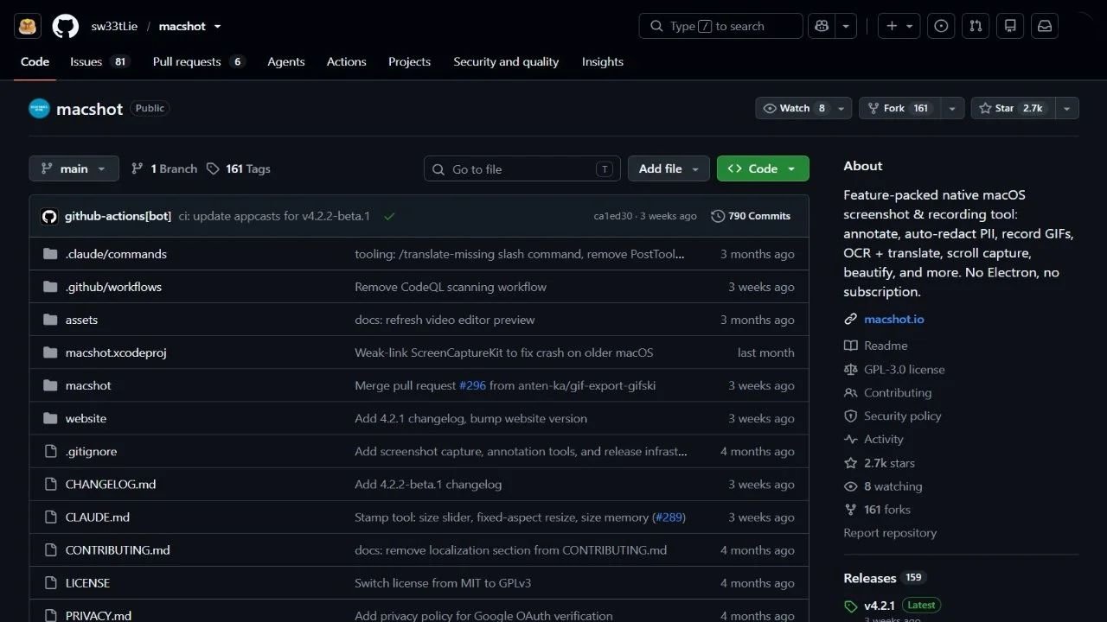Image resolution: width=1107 pixels, height=622 pixels.
Task: Open the Agents tab
Action: (286, 62)
